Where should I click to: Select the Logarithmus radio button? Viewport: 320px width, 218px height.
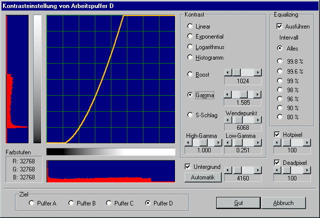click(x=190, y=47)
